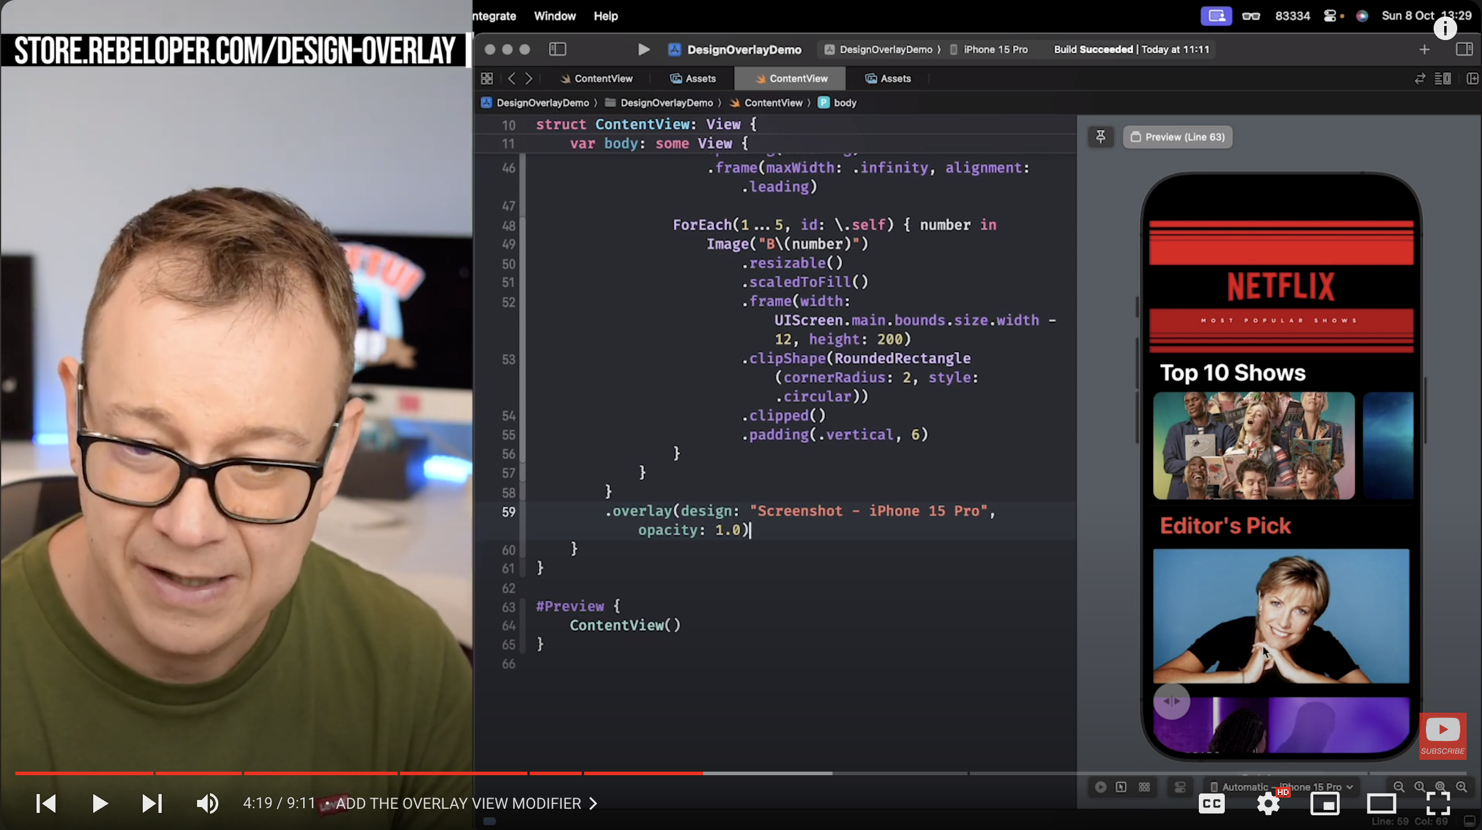Mute the video volume
The image size is (1482, 830).
207,803
